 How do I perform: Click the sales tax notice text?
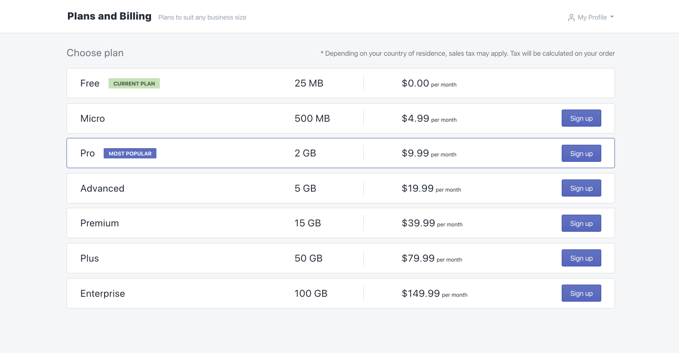[467, 54]
